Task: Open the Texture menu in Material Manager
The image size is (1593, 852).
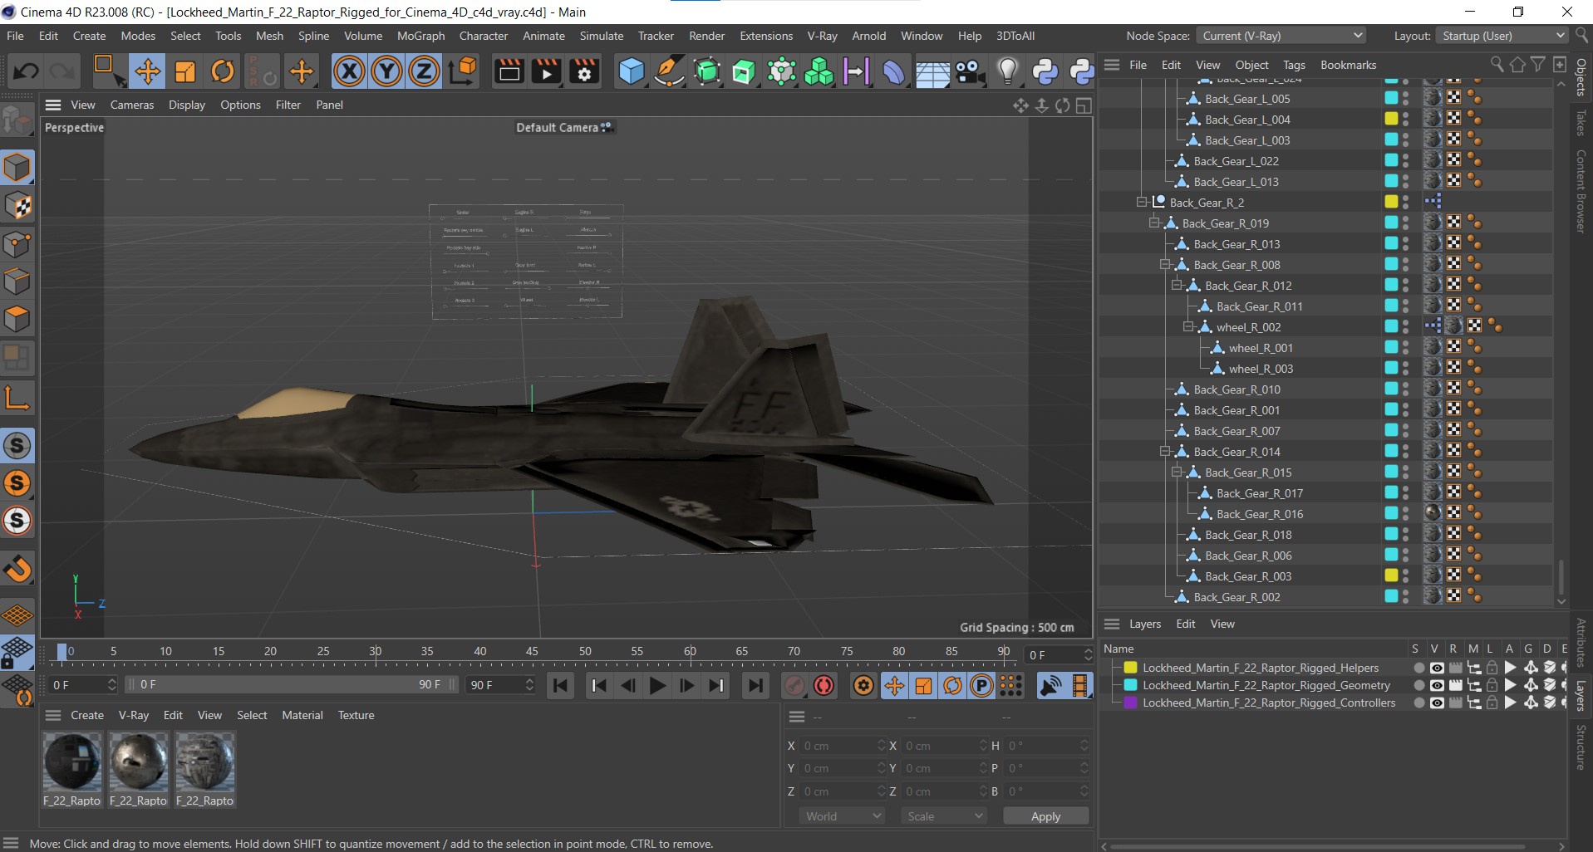Action: [x=356, y=715]
